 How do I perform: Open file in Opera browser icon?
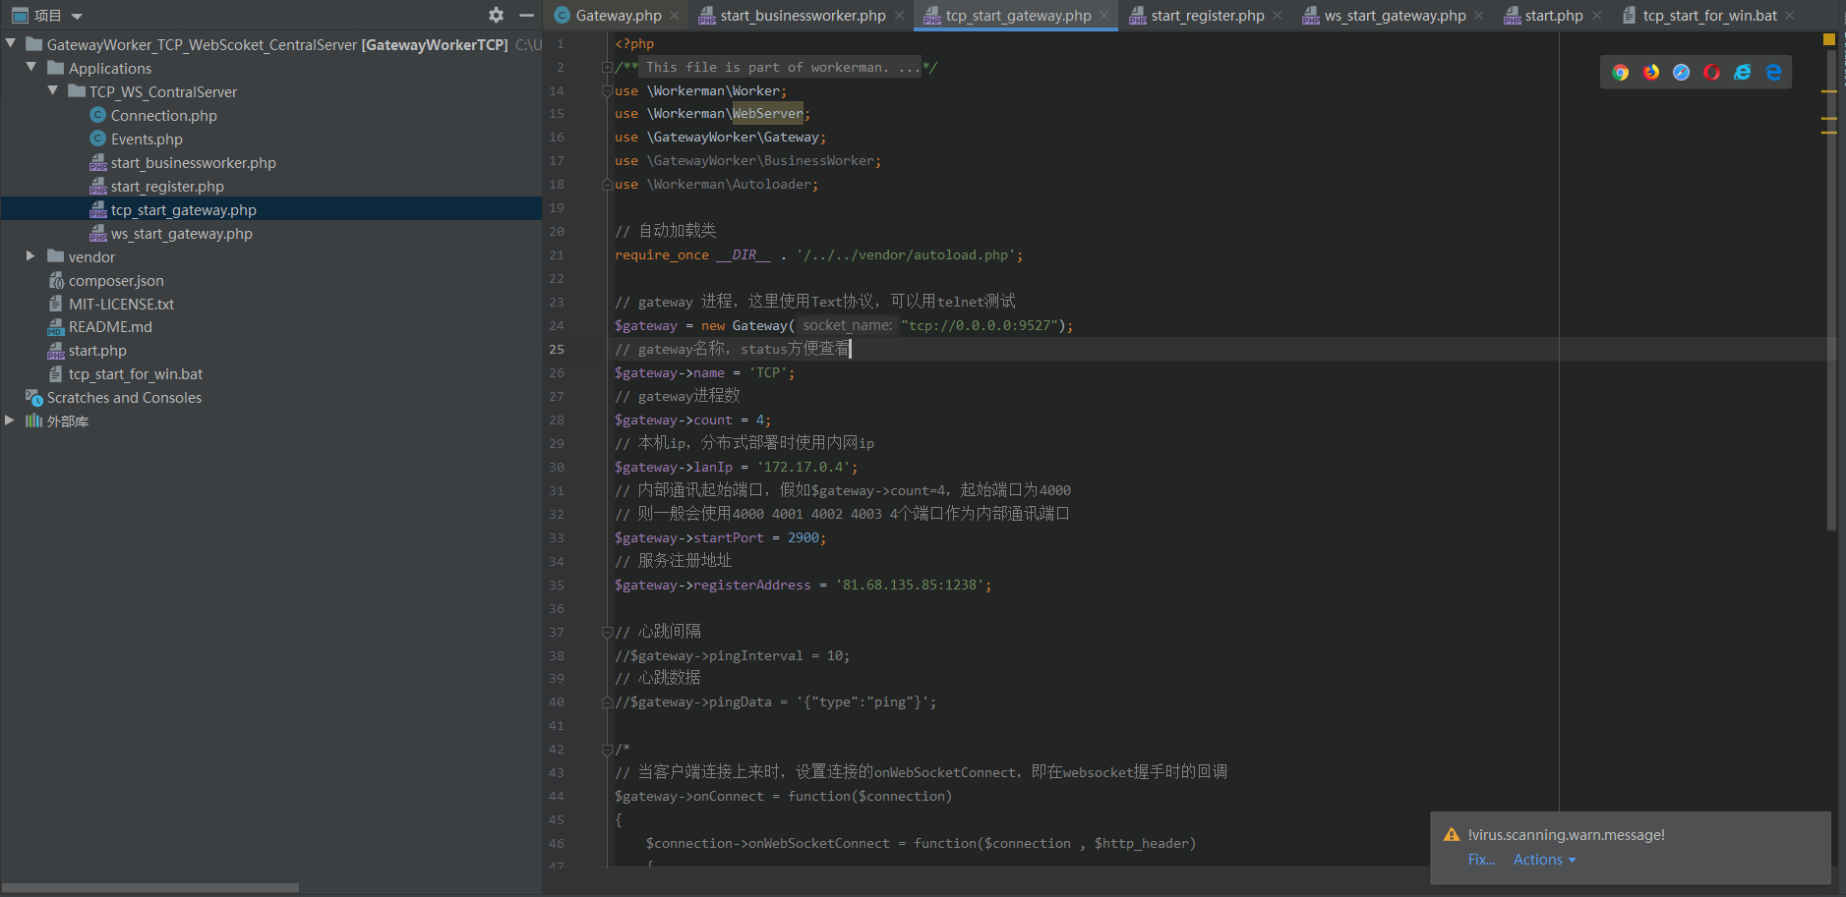click(x=1712, y=72)
